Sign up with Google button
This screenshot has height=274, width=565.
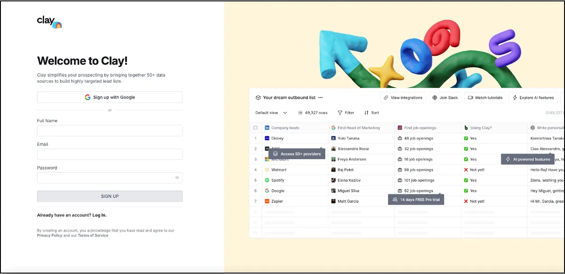(110, 97)
